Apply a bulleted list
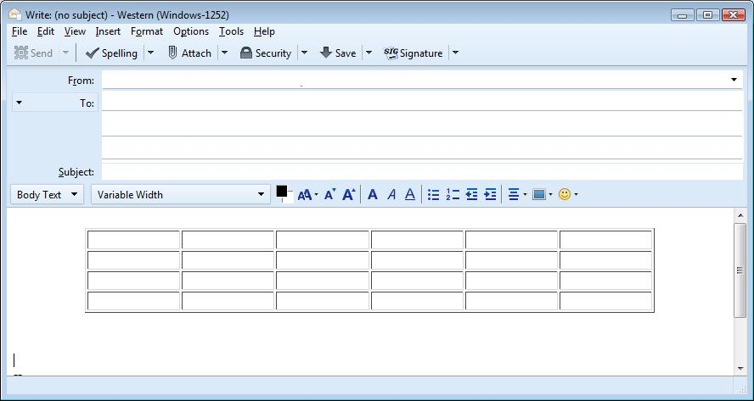754x401 pixels. coord(433,194)
